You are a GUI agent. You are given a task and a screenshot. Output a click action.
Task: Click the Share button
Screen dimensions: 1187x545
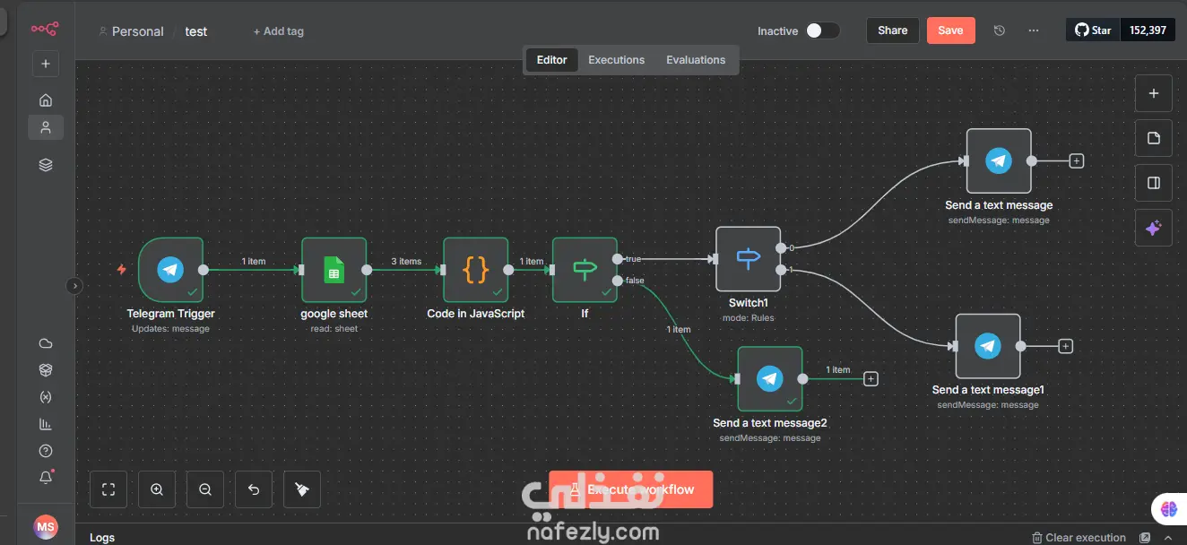coord(892,30)
